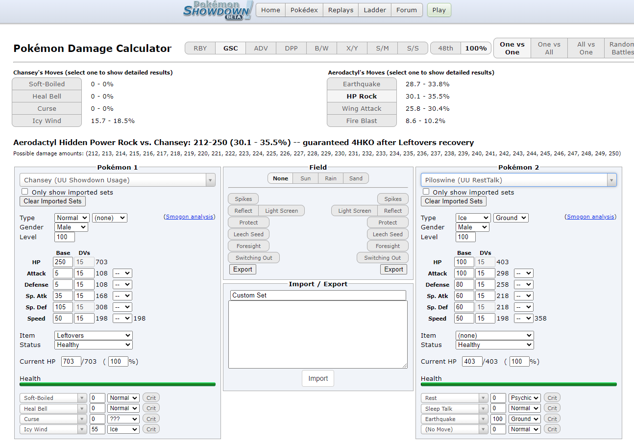This screenshot has height=446, width=634.
Task: Toggle right side Light Screen
Action: [x=354, y=211]
